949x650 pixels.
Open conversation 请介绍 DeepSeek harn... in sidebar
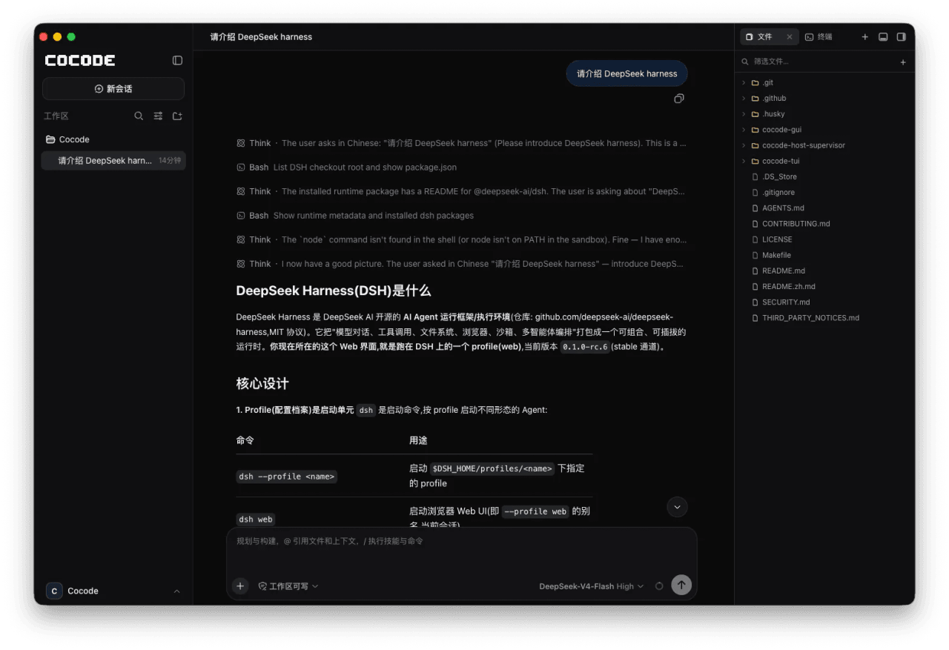[x=113, y=160]
